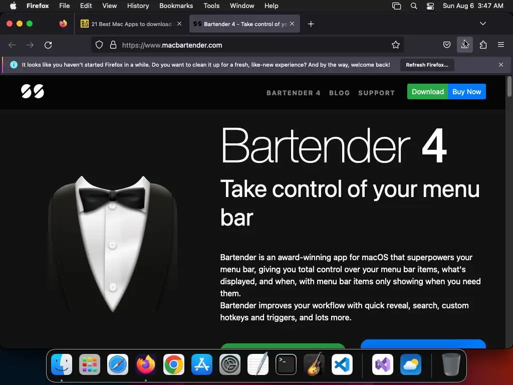Close the 21 Best Mac Apps tab

coord(179,24)
